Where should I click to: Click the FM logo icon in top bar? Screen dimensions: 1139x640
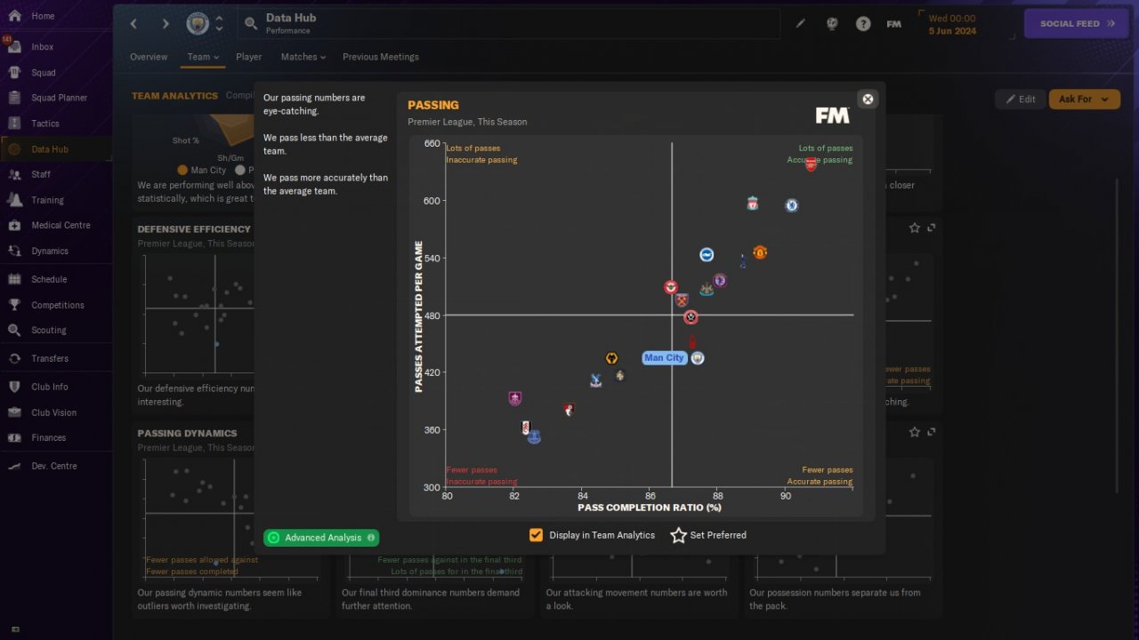tap(894, 24)
